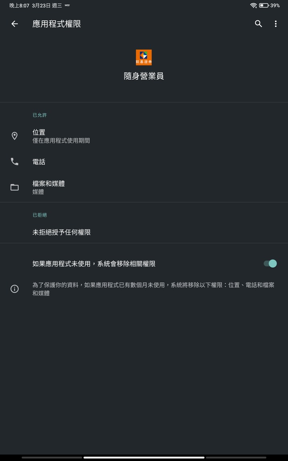The height and width of the screenshot is (461, 288).
Task: Tap the phone handset icon
Action: [14, 161]
